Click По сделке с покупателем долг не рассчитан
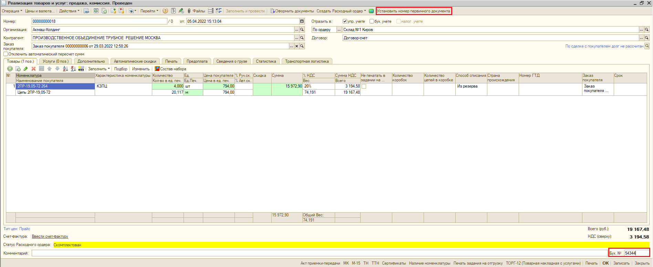 tap(604, 46)
